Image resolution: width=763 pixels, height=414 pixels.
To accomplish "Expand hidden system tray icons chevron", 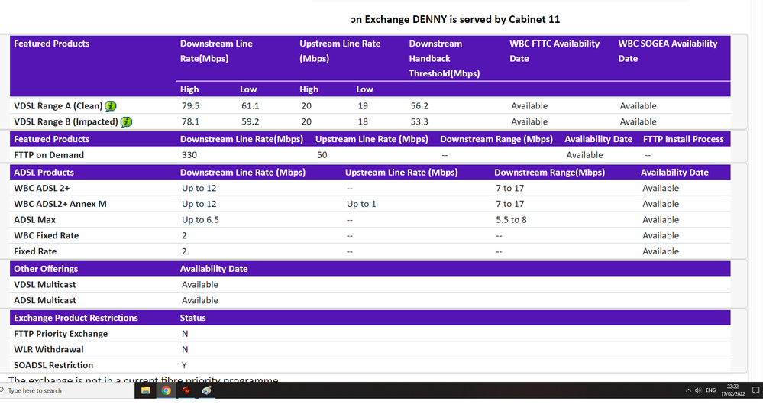I will 689,390.
